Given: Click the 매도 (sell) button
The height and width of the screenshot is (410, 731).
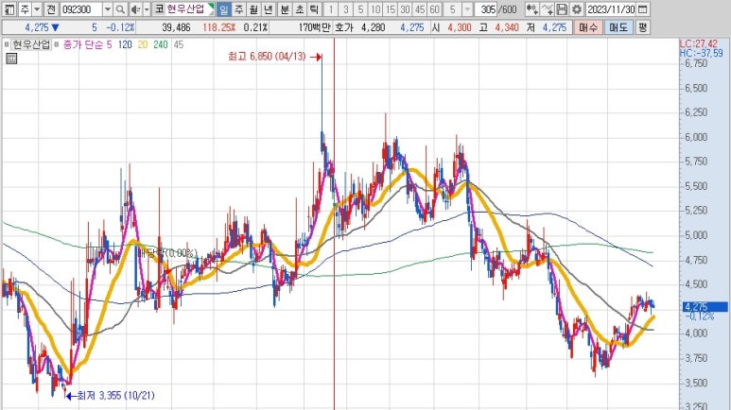Looking at the screenshot, I should coord(618,27).
